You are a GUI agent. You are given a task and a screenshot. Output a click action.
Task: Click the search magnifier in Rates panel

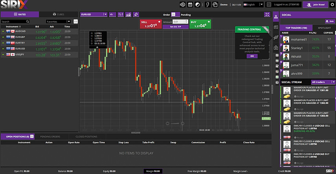[28, 22]
